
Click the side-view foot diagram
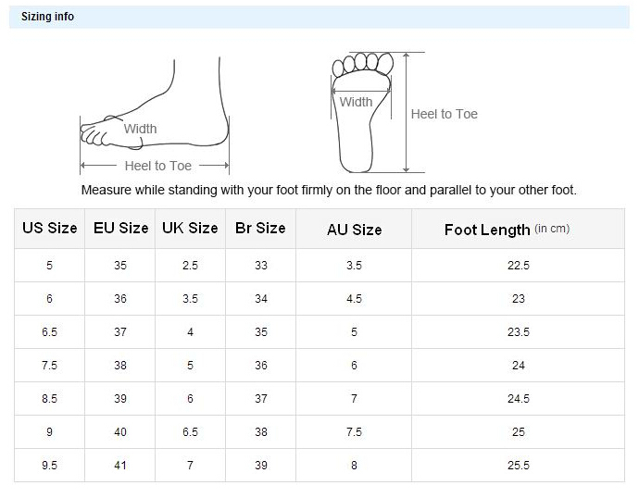155,116
